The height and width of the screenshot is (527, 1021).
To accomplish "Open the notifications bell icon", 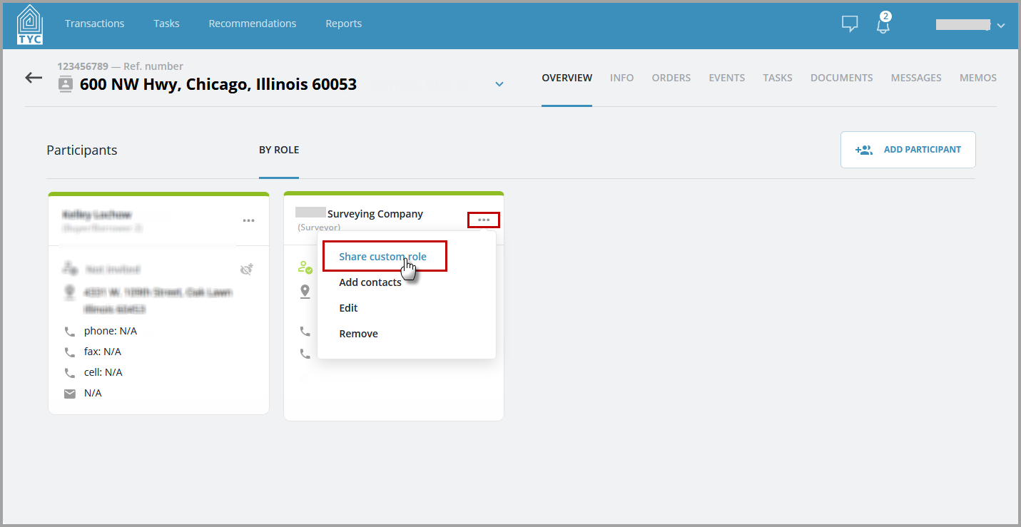I will click(x=883, y=24).
